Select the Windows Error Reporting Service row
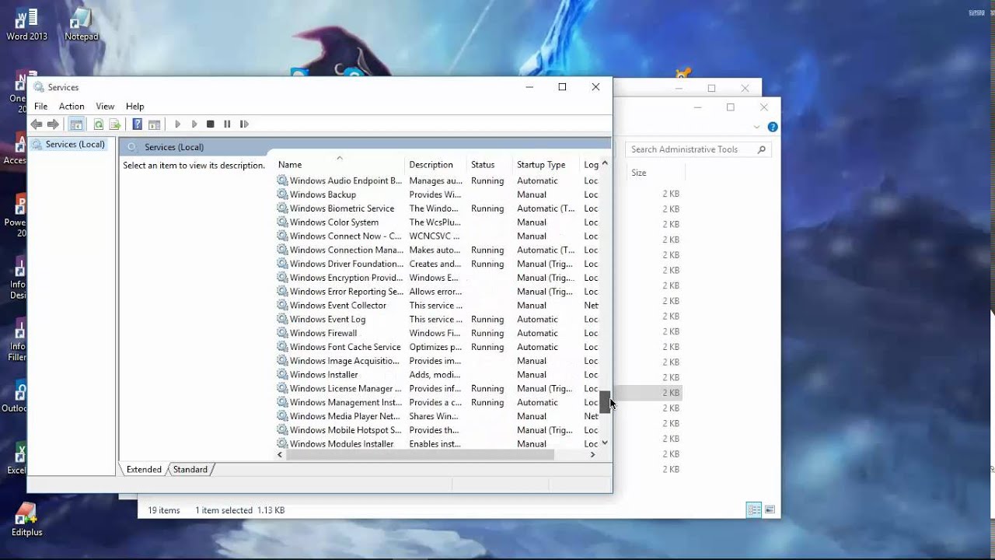This screenshot has height=560, width=995. (x=437, y=292)
